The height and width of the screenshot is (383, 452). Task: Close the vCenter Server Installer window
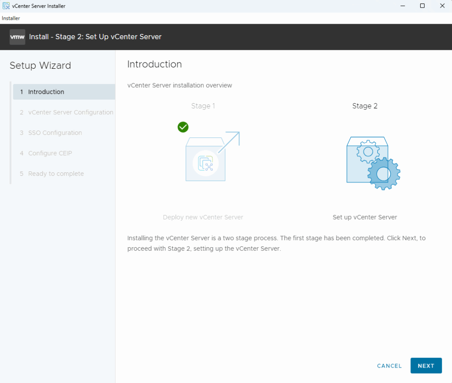tap(442, 6)
